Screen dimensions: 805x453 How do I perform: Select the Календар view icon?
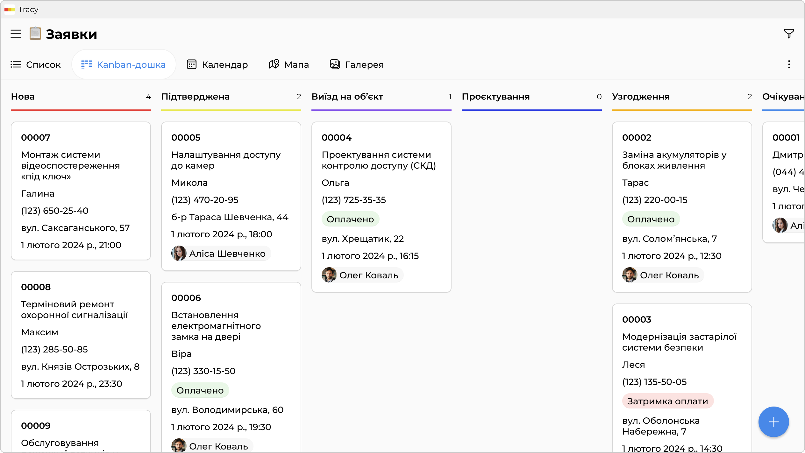pyautogui.click(x=192, y=64)
